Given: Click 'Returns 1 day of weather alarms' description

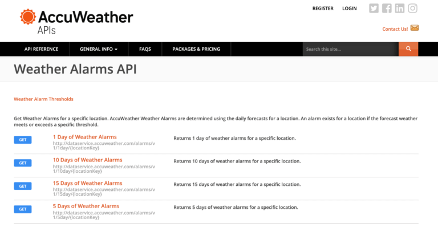Looking at the screenshot, I should 234,138.
